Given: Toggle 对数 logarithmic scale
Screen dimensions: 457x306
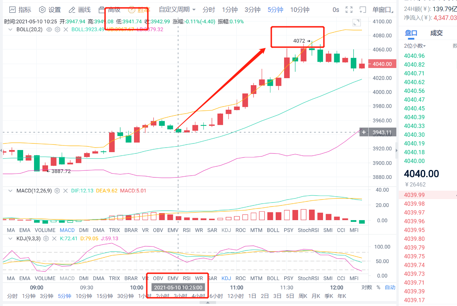Looking at the screenshot, I should click(x=367, y=287).
